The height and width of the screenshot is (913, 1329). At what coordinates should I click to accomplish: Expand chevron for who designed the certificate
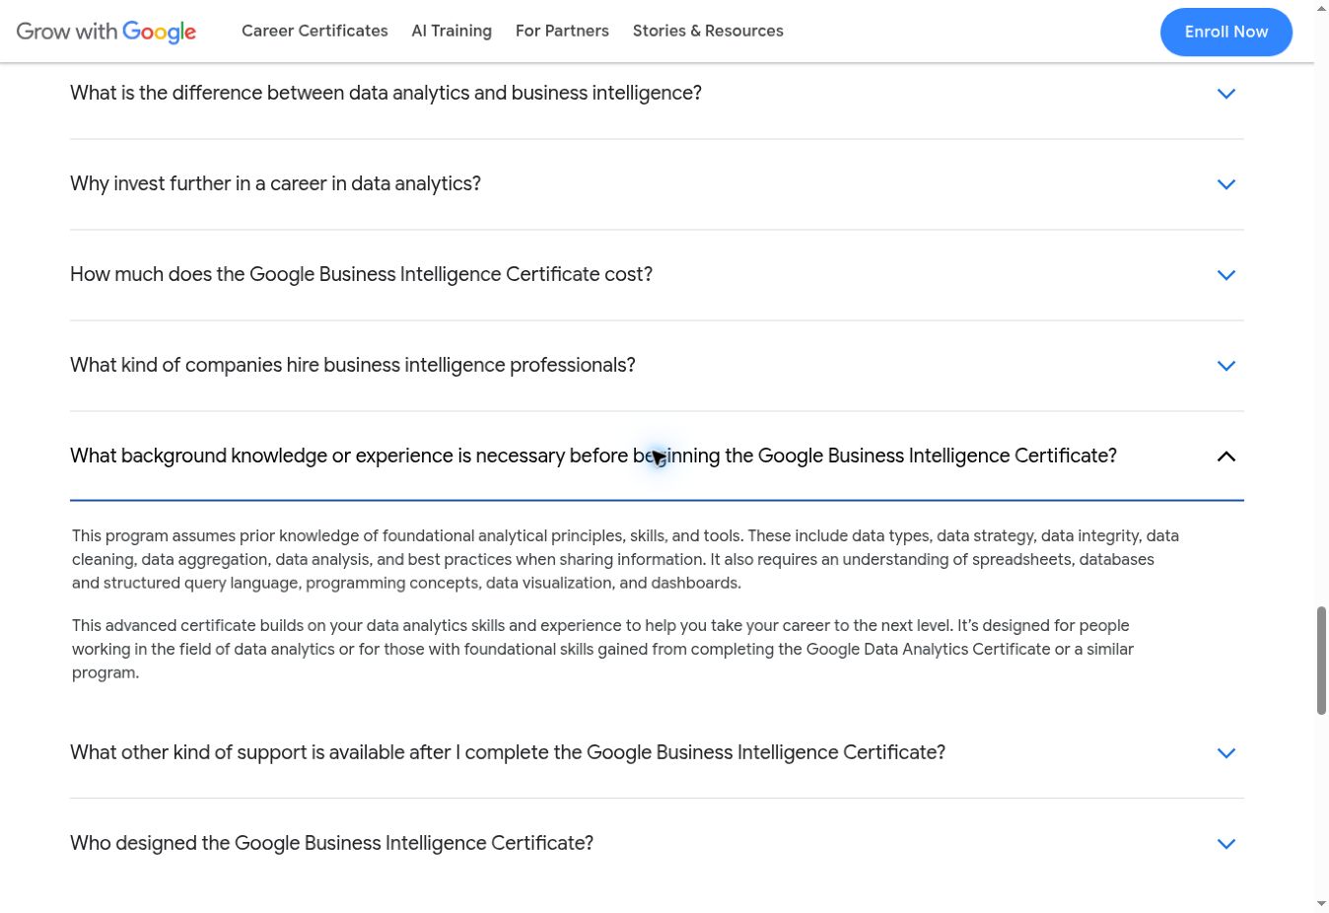pos(1226,844)
